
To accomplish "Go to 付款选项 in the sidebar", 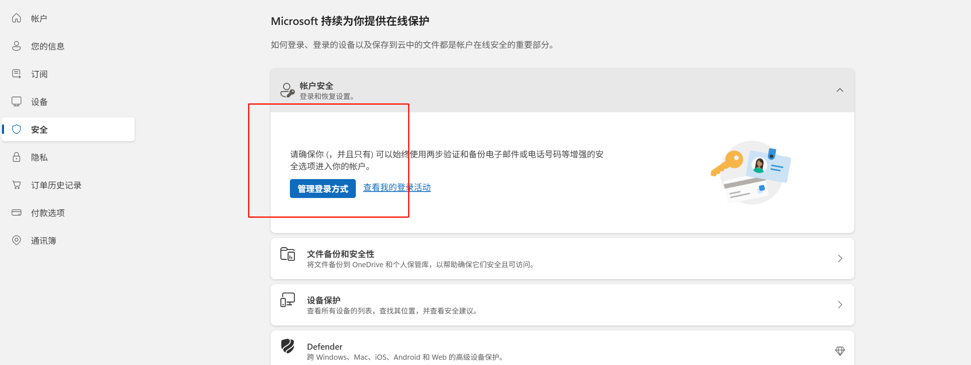I will 68,212.
